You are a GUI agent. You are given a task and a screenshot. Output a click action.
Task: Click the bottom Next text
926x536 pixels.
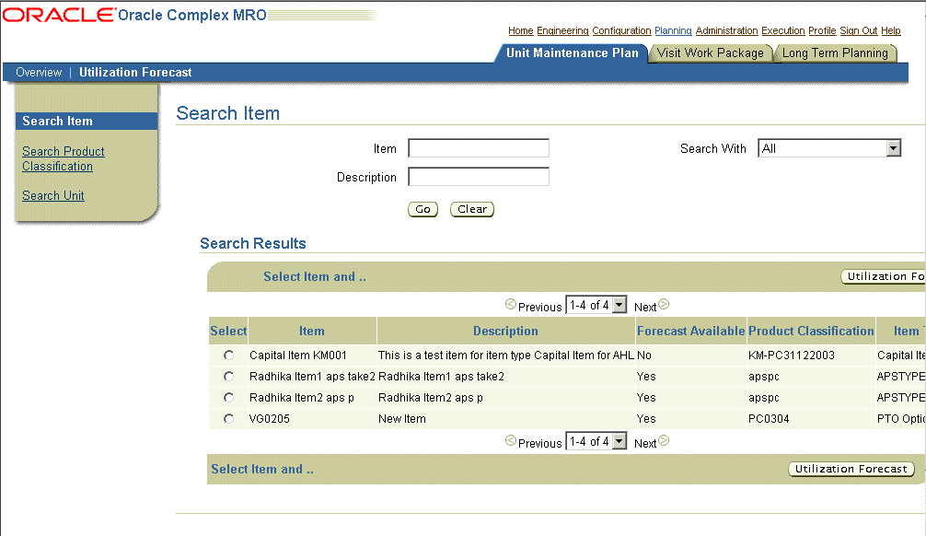(x=645, y=444)
